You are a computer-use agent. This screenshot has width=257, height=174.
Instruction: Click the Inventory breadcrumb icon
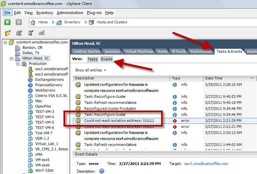coord(59,22)
